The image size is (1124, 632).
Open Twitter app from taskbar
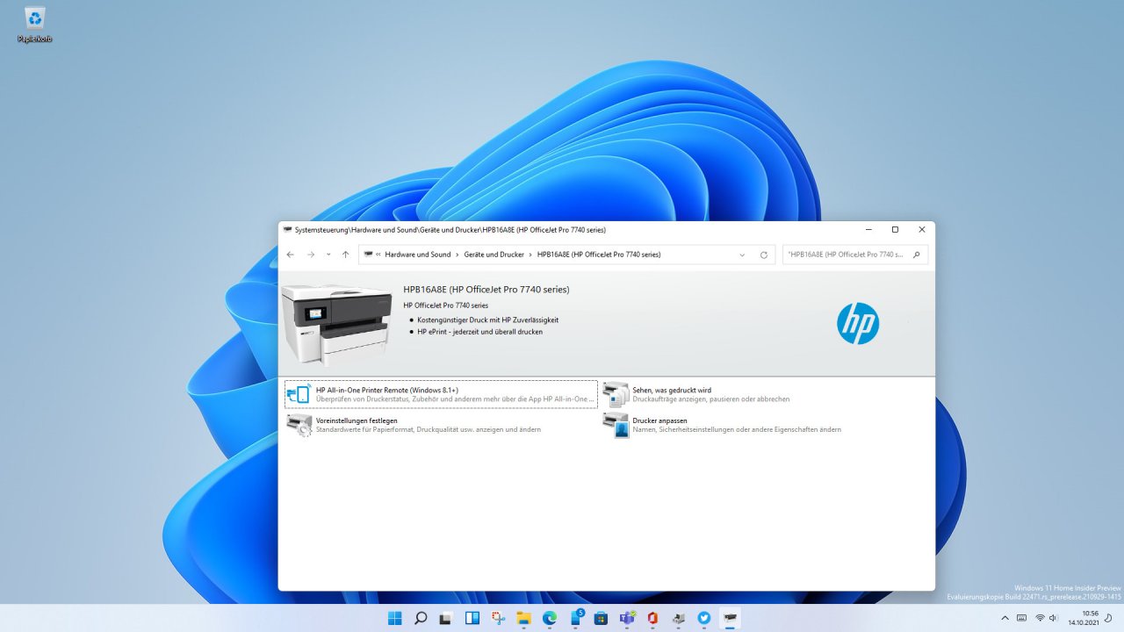click(704, 618)
